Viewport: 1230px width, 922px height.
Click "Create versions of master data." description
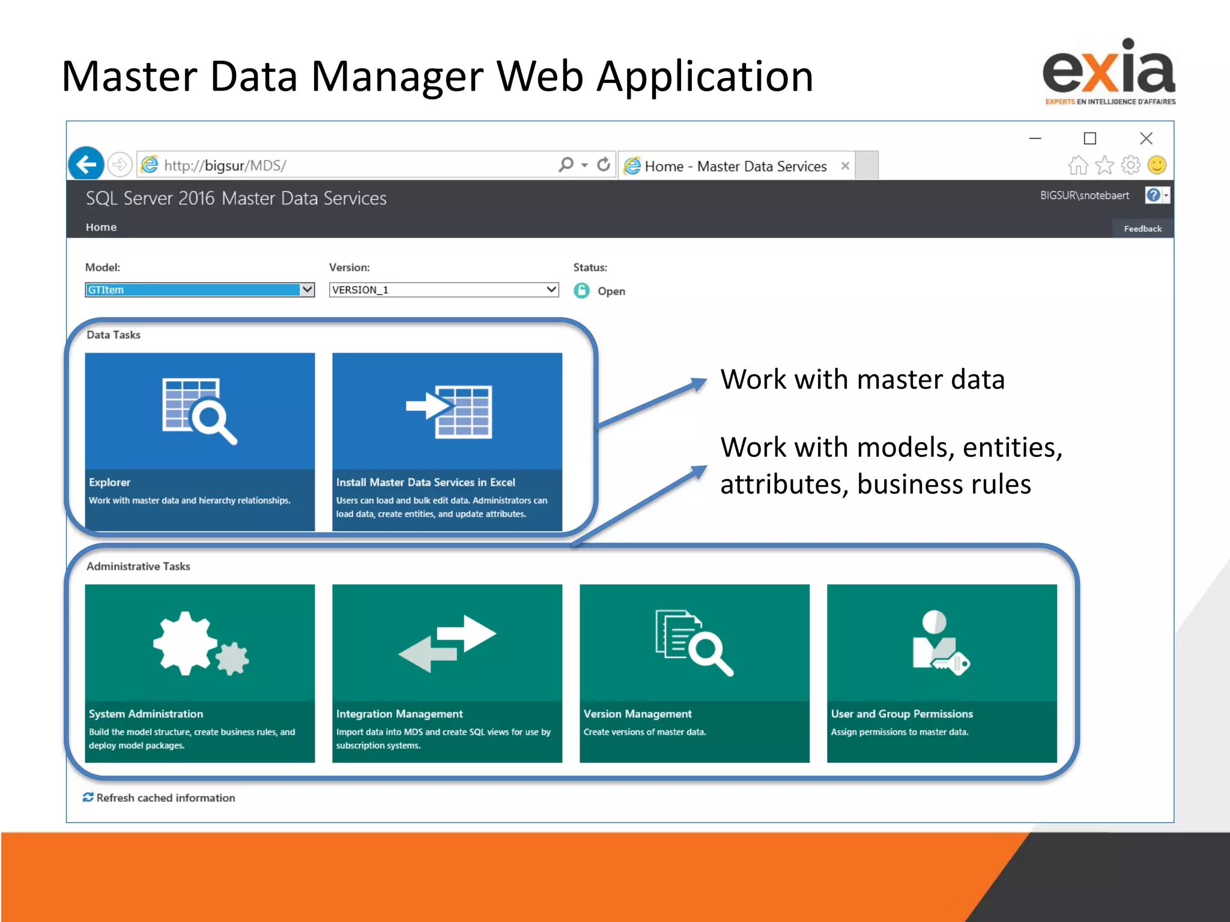point(644,732)
